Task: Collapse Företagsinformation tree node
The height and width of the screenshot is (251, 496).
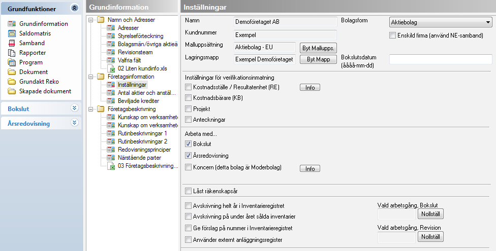Action: pyautogui.click(x=91, y=77)
